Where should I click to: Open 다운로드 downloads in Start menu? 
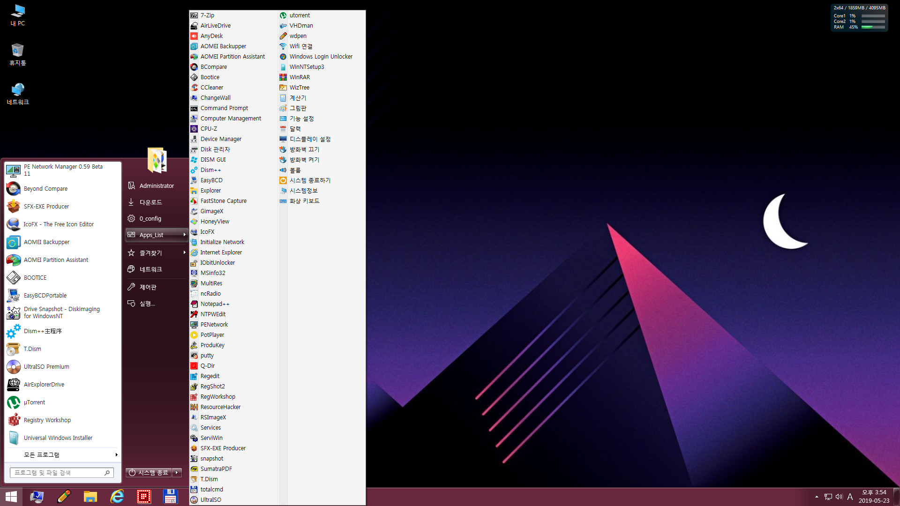coord(157,202)
